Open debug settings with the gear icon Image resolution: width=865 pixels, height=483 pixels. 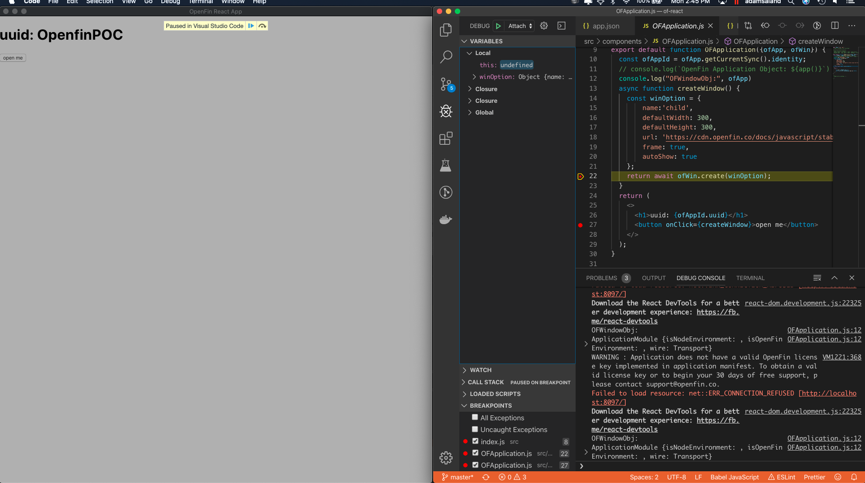(544, 26)
